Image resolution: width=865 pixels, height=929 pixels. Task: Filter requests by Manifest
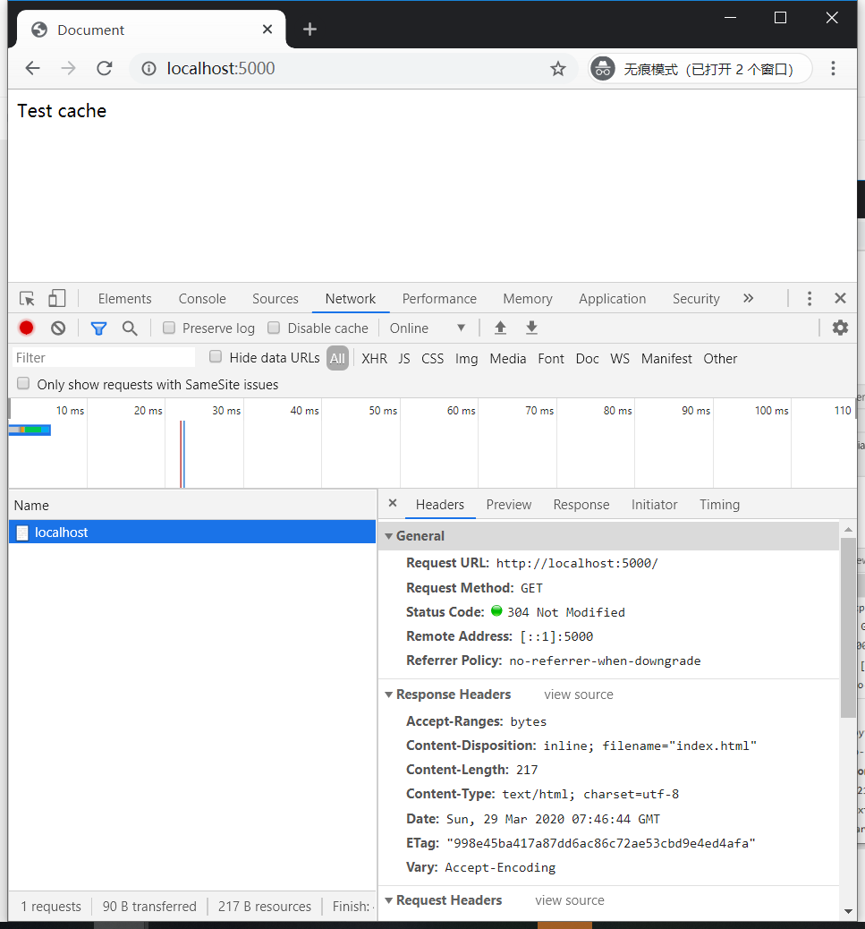pyautogui.click(x=666, y=359)
